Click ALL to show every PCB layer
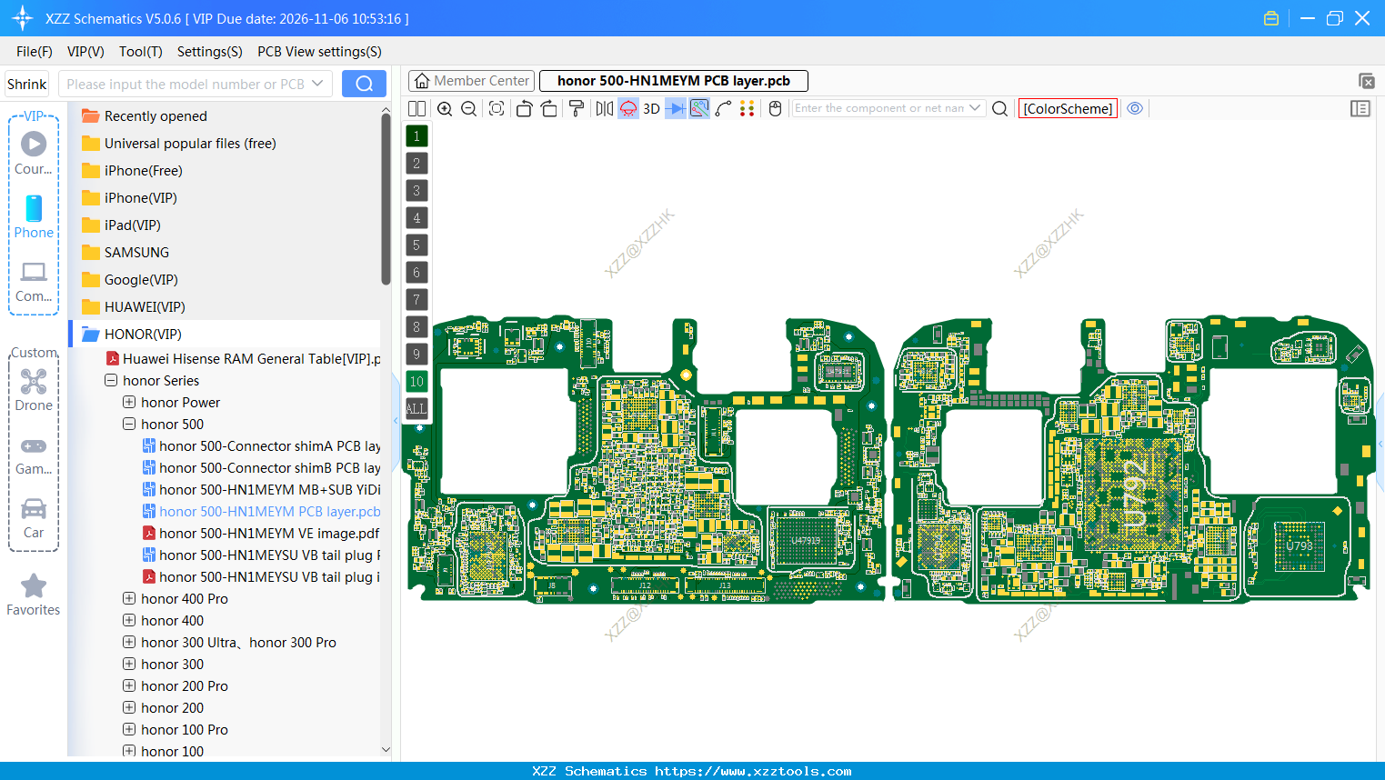 coord(417,408)
